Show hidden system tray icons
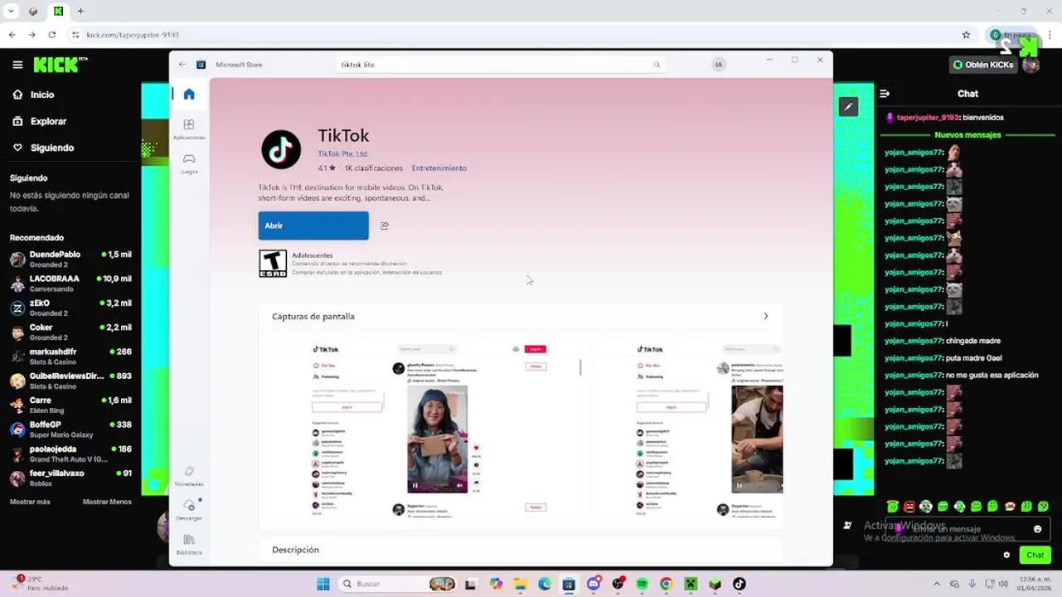 (937, 584)
